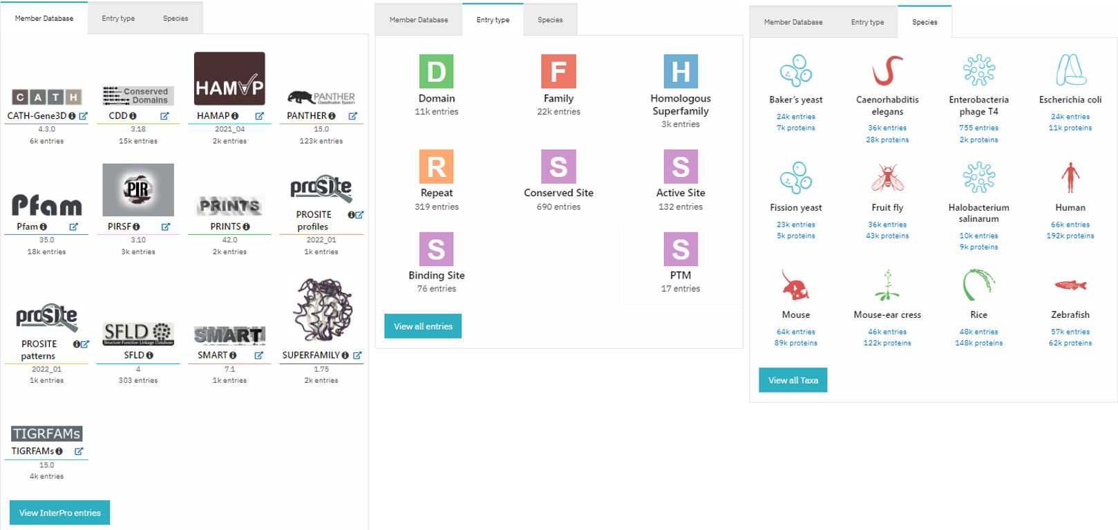
Task: Select the PIRSF PIR logo
Action: (x=138, y=190)
